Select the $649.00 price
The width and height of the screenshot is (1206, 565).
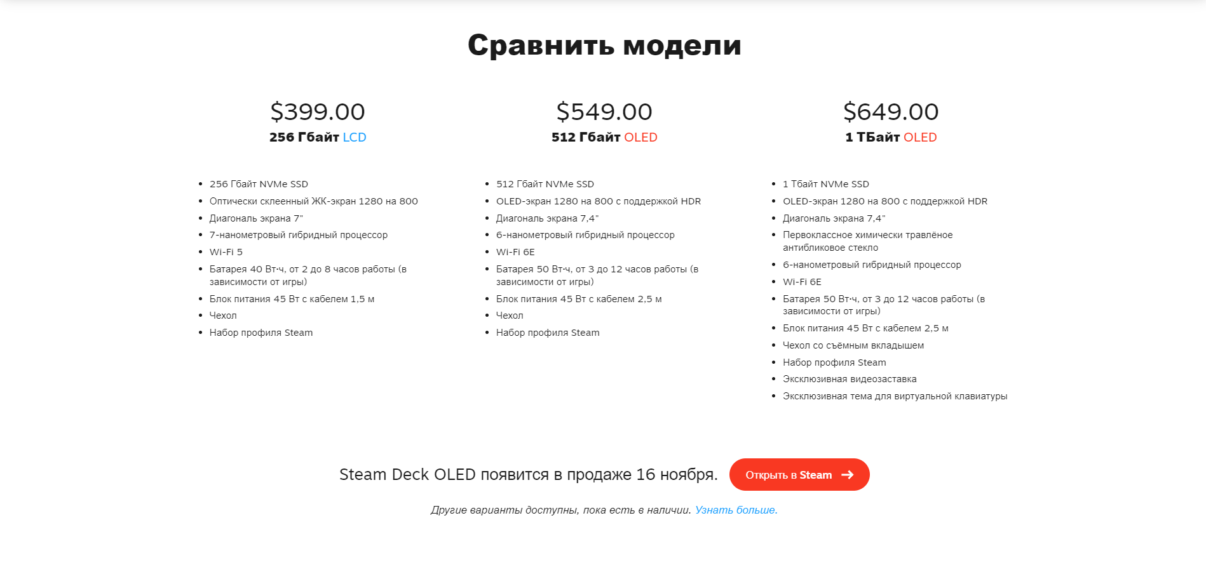[x=891, y=112]
